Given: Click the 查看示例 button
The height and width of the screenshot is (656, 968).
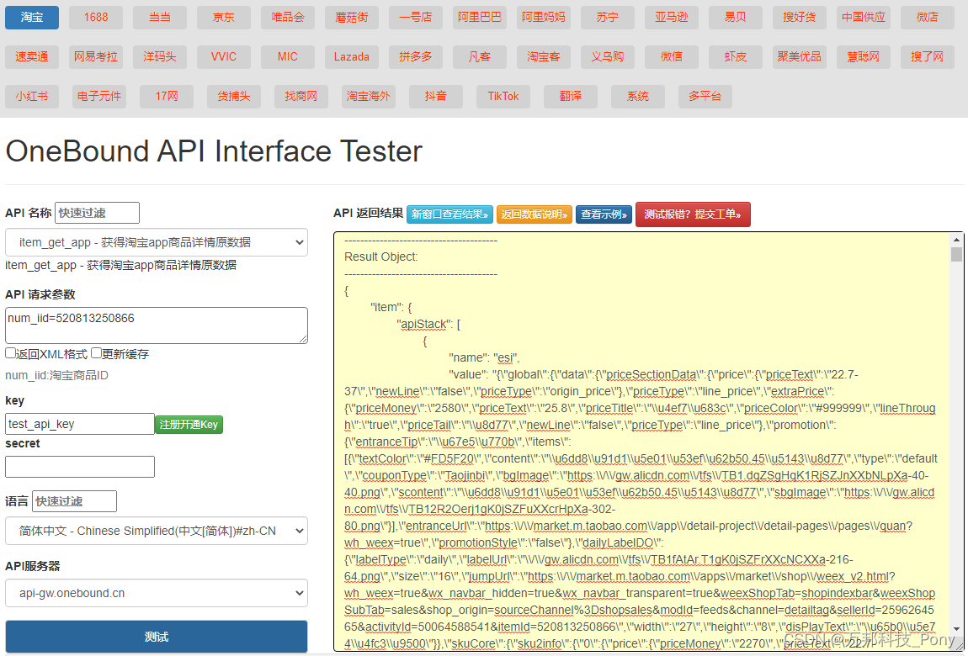Looking at the screenshot, I should (604, 214).
